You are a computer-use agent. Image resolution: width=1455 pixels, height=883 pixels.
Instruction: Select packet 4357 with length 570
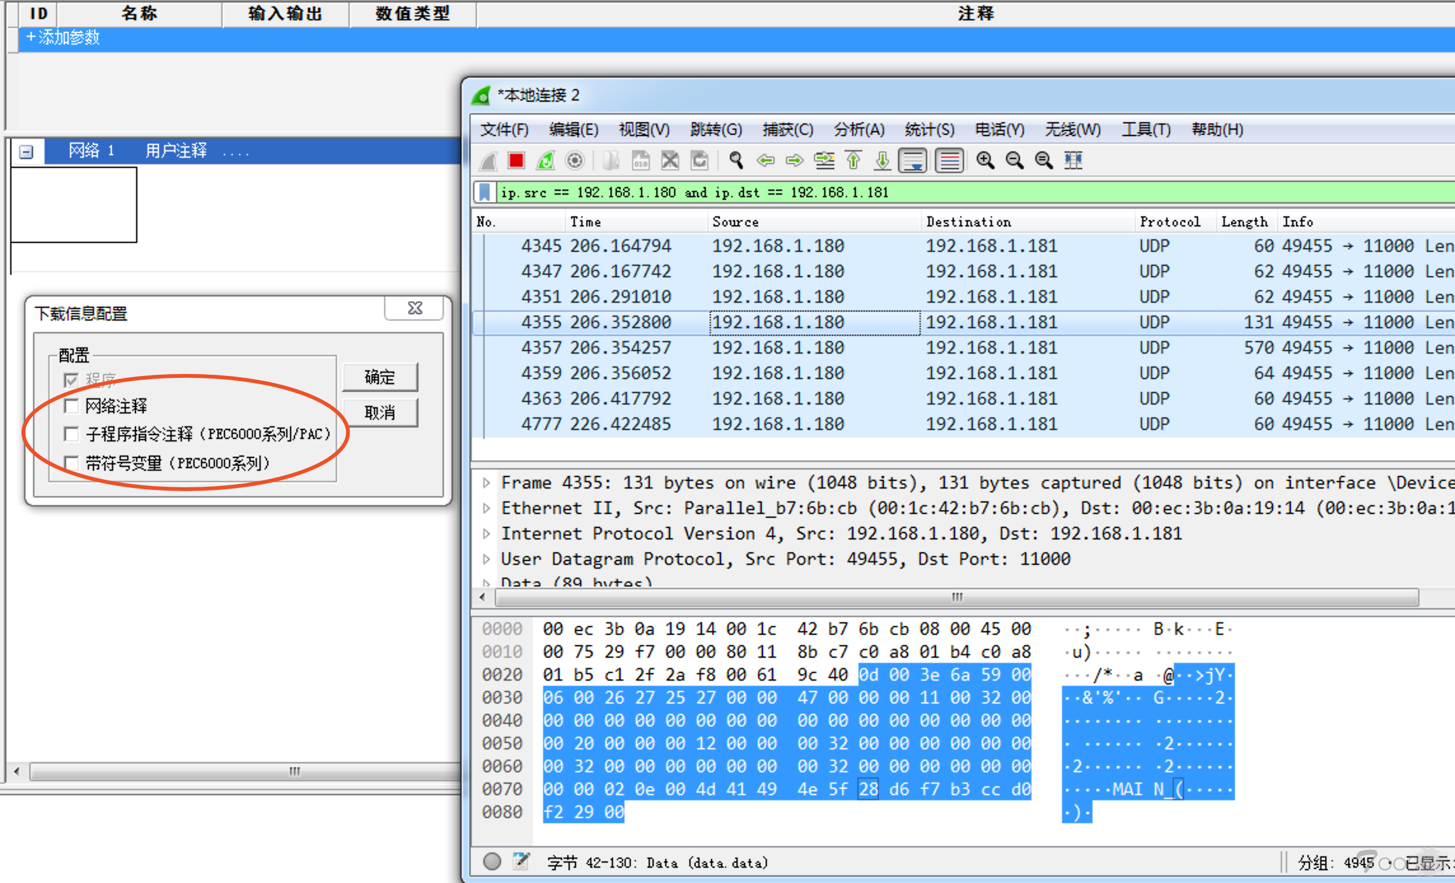[x=963, y=348]
